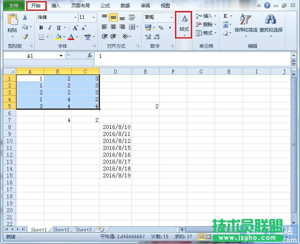Click the insert new worksheet icon
This screenshot has height=244, width=300.
101,229
